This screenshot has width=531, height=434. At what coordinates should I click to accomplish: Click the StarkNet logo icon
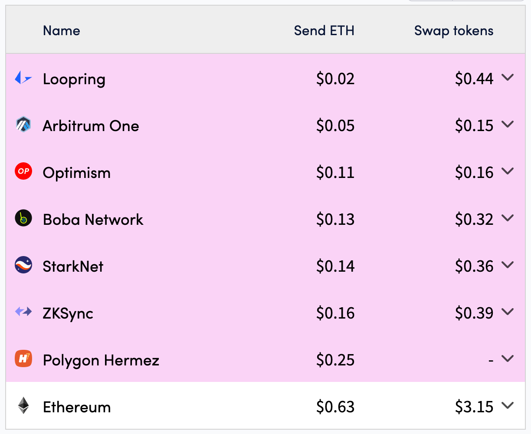click(23, 265)
